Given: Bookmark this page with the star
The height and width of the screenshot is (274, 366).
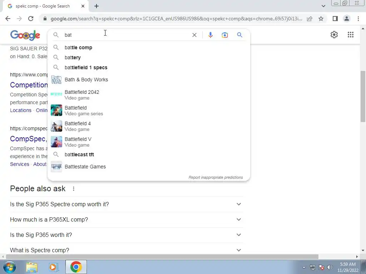Looking at the screenshot, I should click(x=321, y=19).
